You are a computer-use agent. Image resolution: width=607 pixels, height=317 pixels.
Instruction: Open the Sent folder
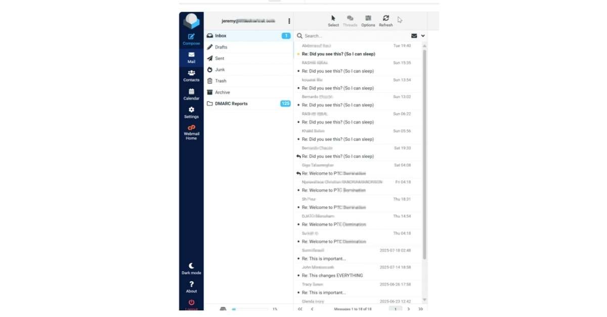coord(248,59)
